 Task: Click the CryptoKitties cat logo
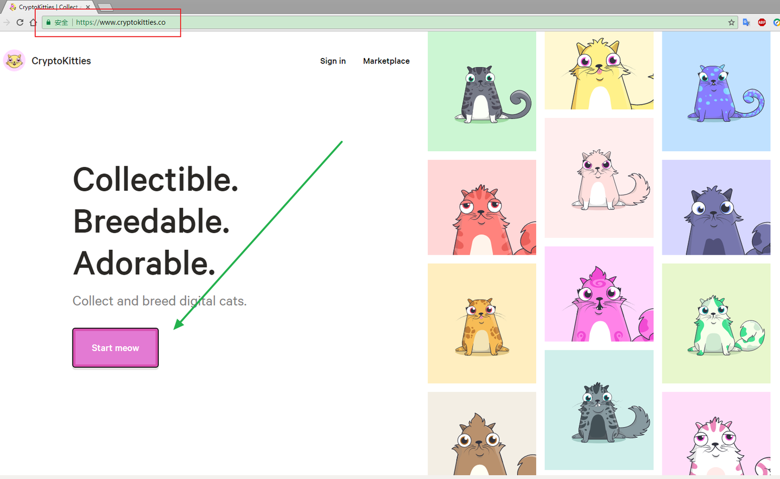(x=14, y=61)
